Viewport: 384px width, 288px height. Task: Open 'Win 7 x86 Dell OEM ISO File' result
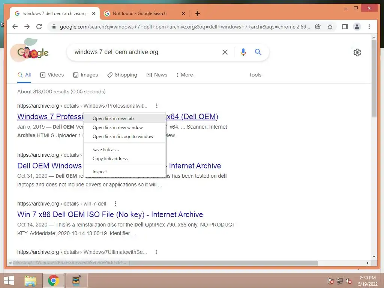coord(110,214)
